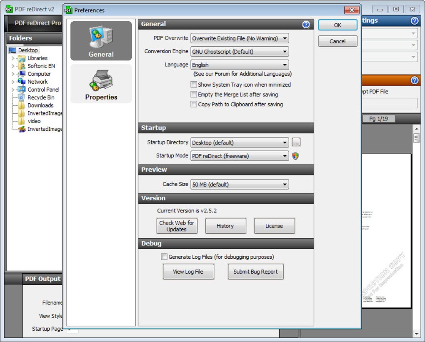Select Computer icon in Folders tree
The height and width of the screenshot is (342, 425).
pyautogui.click(x=21, y=74)
